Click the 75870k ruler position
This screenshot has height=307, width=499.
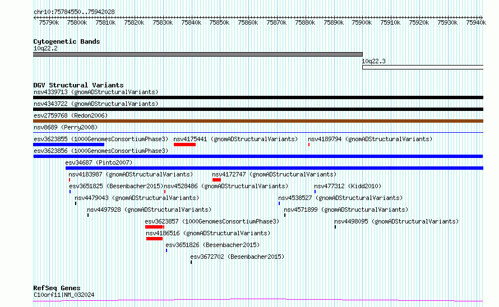[x=276, y=23]
